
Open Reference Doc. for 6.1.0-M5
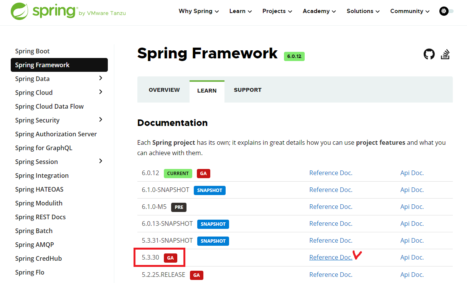click(x=331, y=207)
